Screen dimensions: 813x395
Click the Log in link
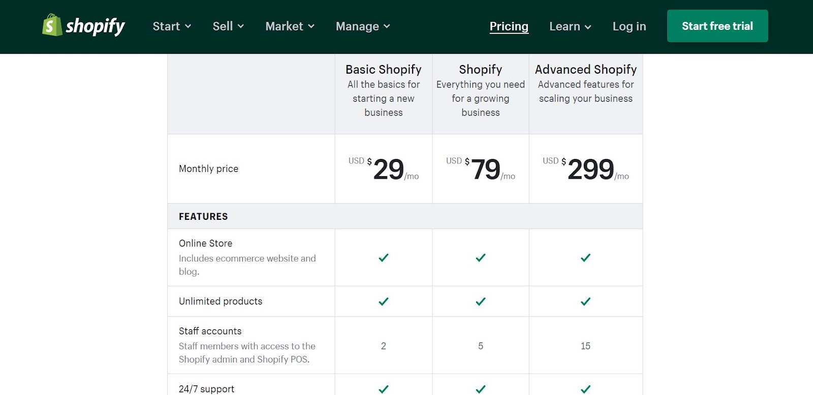pyautogui.click(x=629, y=26)
